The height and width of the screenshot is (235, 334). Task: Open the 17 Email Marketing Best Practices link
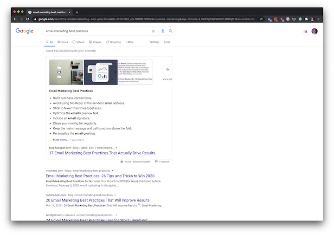point(102,153)
